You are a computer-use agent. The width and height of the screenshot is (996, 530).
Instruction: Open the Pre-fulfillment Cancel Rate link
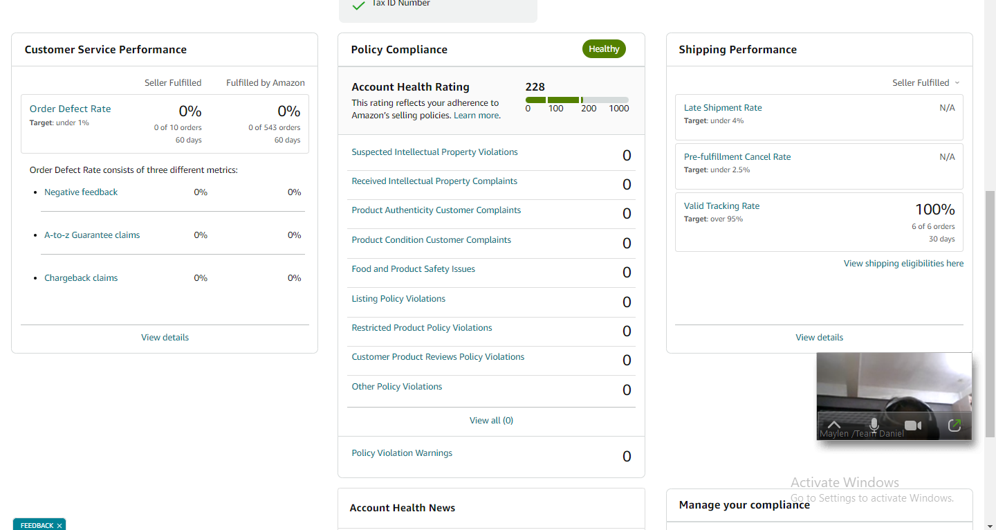click(737, 157)
